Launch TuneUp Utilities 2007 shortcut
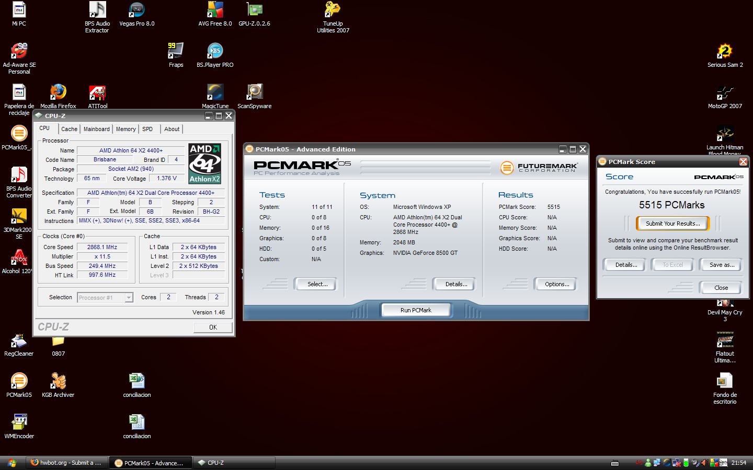This screenshot has width=753, height=470. pos(333,17)
